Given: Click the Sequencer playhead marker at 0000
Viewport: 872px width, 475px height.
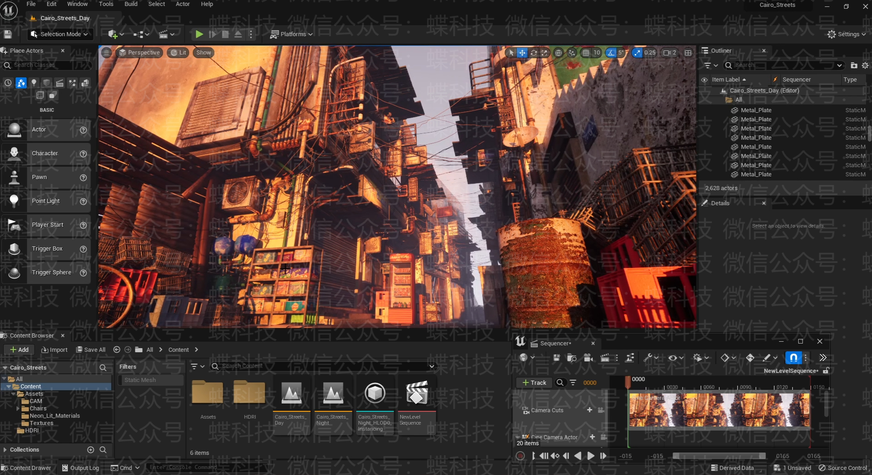Looking at the screenshot, I should coord(628,382).
